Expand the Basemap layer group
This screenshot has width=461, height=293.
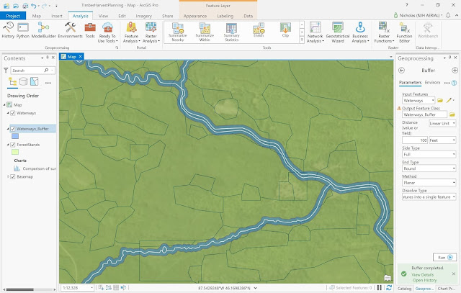8,176
